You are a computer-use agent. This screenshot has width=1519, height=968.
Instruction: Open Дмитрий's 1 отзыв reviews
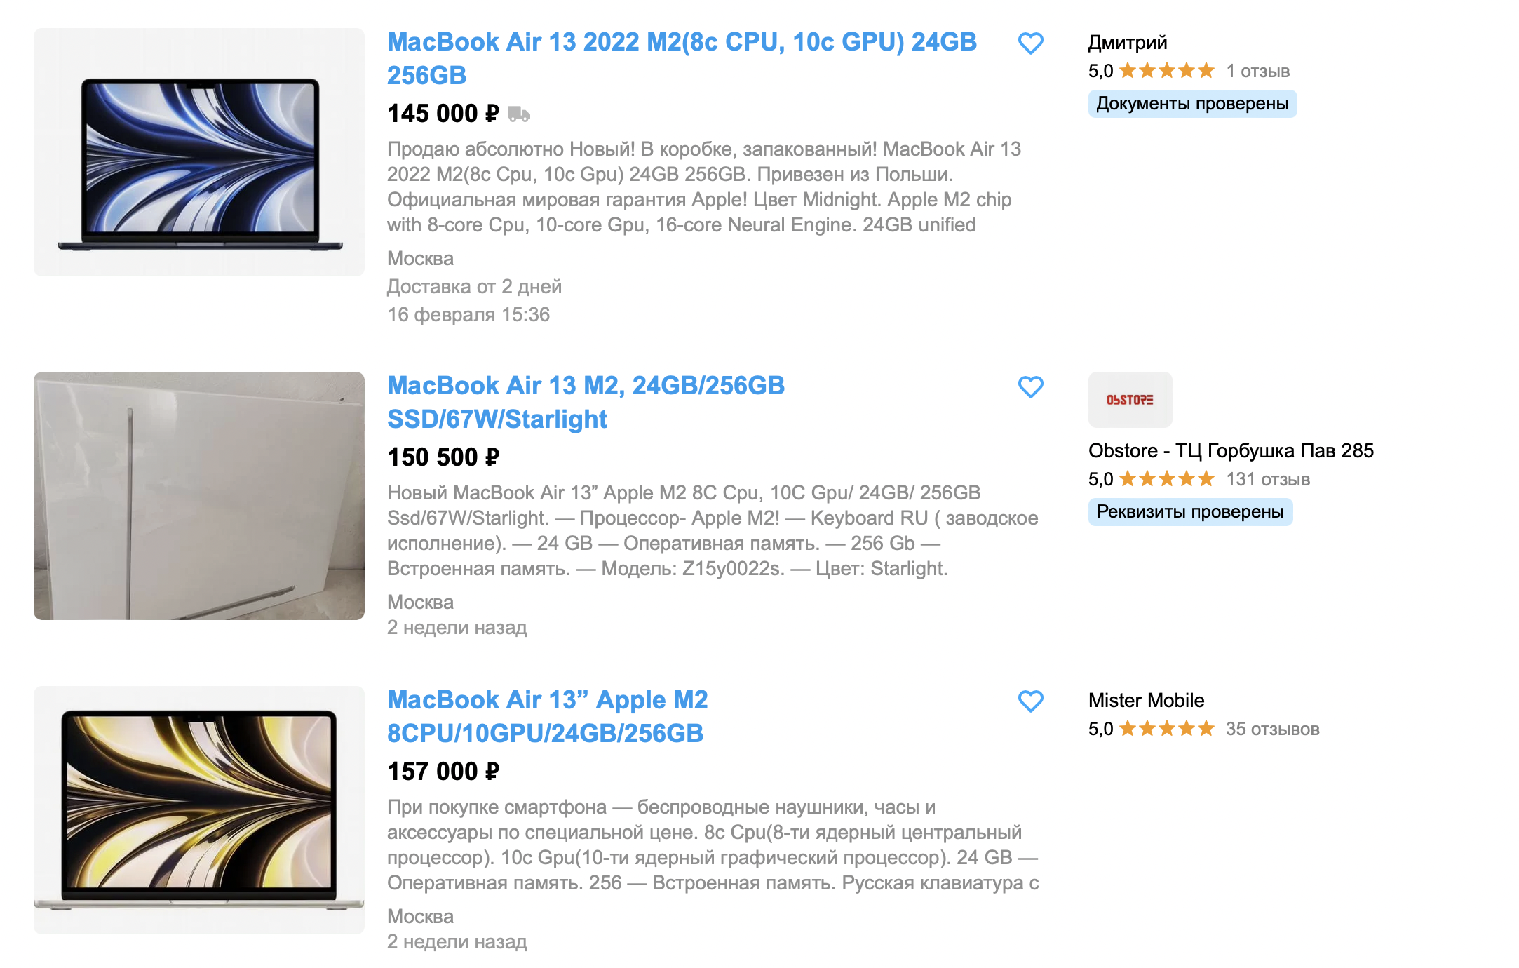[x=1257, y=71]
